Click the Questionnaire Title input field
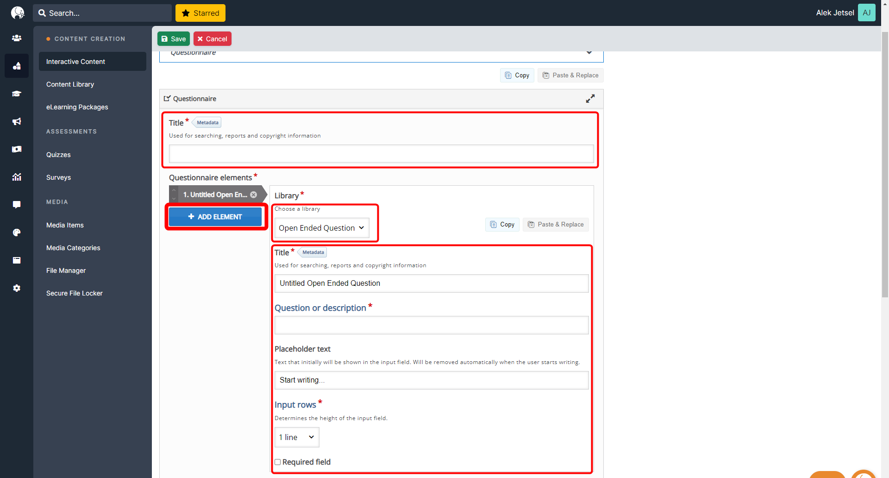889x478 pixels. pos(382,154)
